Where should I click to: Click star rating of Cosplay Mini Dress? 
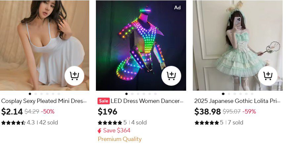pos(13,122)
